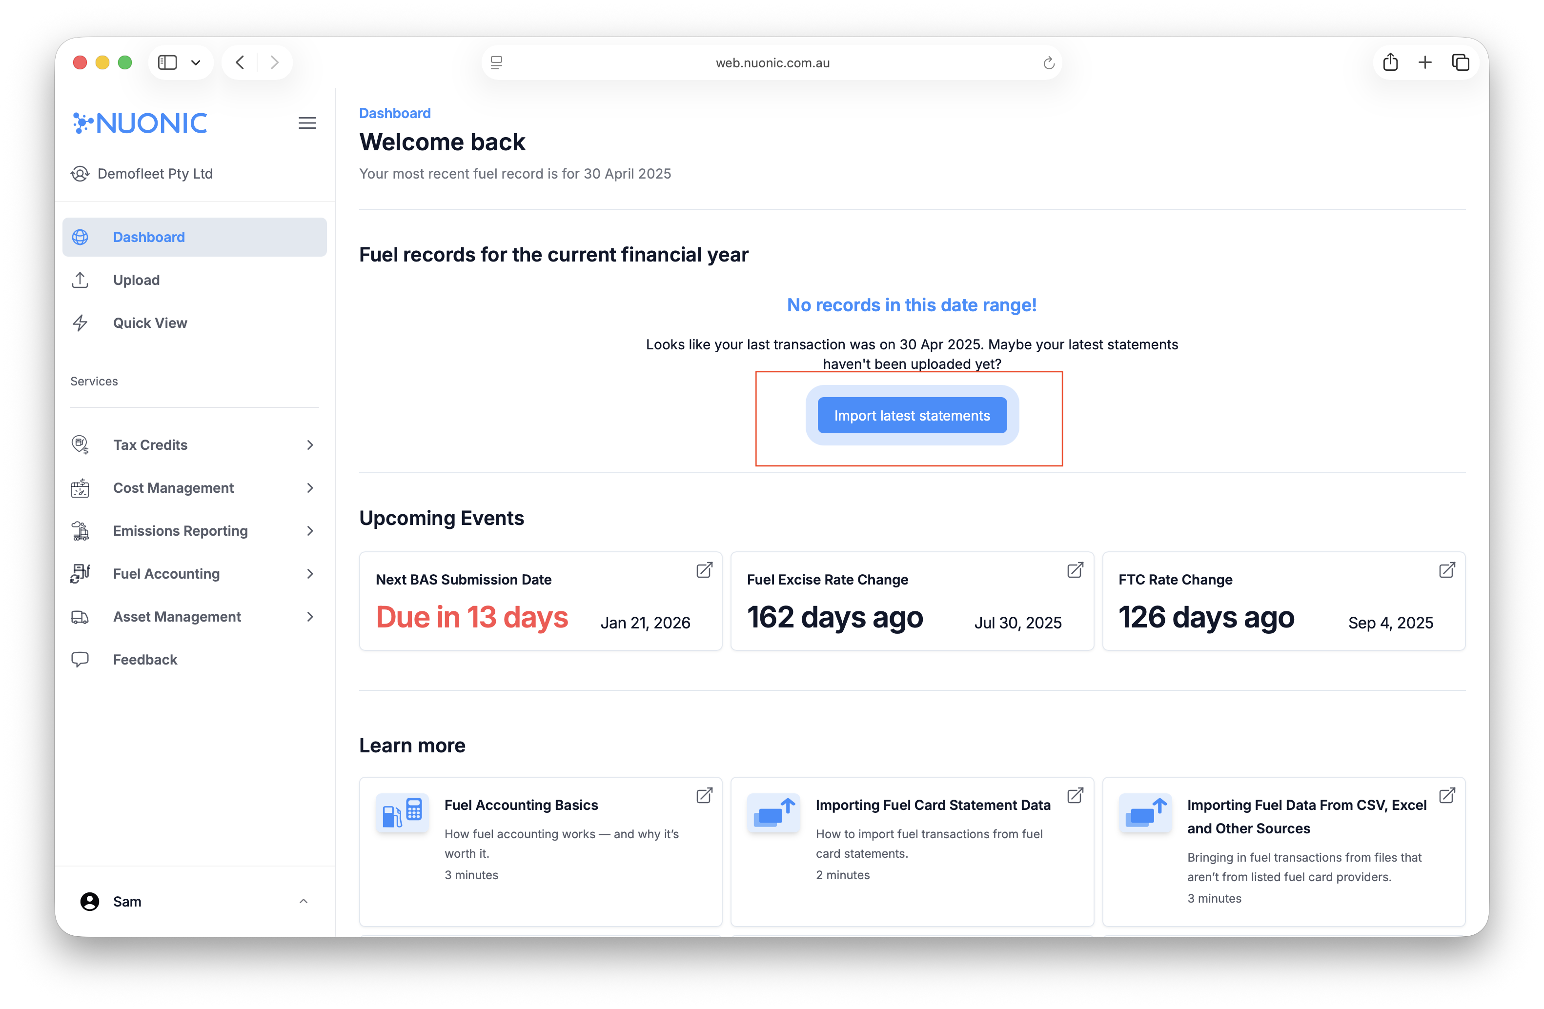This screenshot has width=1544, height=1009.
Task: Click the Import latest statements button
Action: [912, 416]
